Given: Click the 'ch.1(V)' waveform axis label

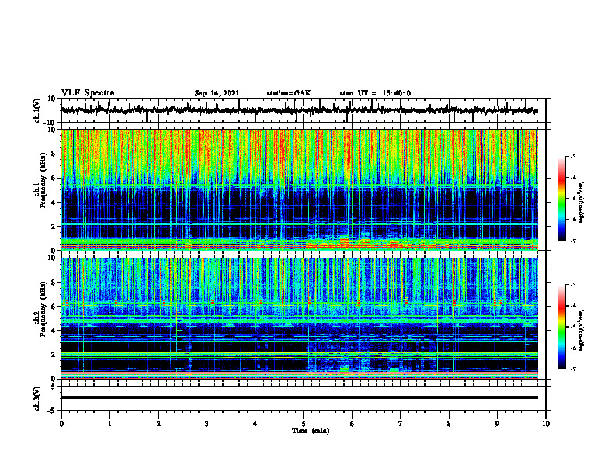Looking at the screenshot, I should [x=37, y=110].
